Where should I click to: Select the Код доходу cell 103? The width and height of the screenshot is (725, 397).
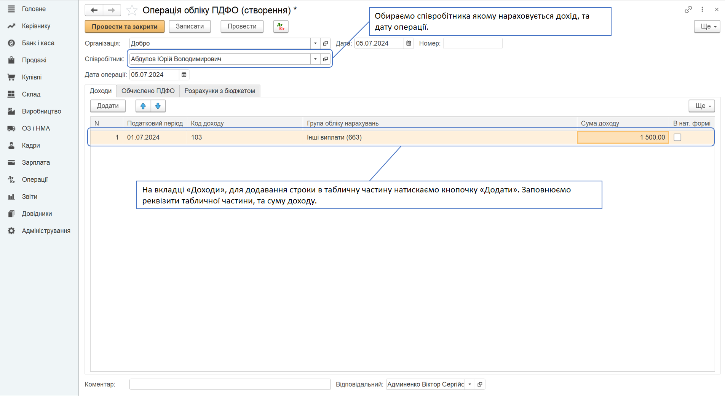[245, 137]
